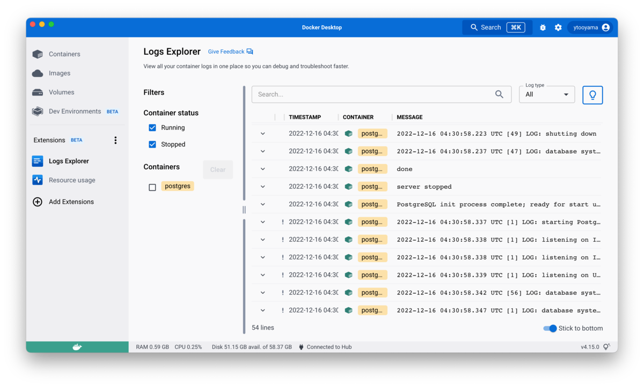Image resolution: width=644 pixels, height=387 pixels.
Task: Expand the 'shutting down' log row
Action: click(263, 134)
